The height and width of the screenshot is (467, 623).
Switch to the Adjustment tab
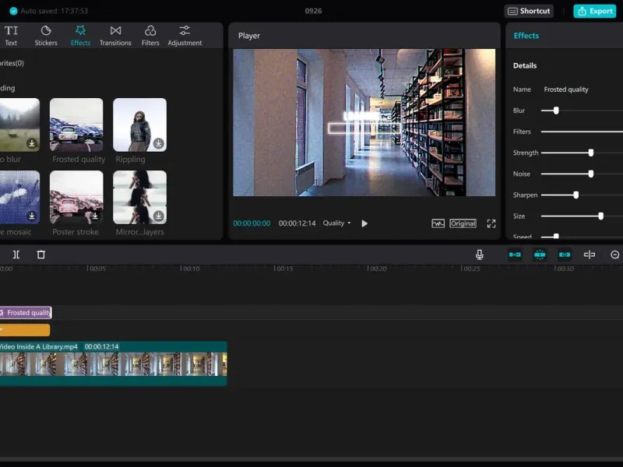185,35
